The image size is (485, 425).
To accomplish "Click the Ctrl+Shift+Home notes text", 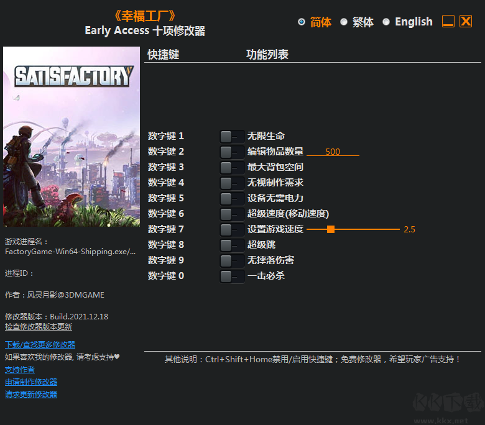I will pyautogui.click(x=312, y=359).
